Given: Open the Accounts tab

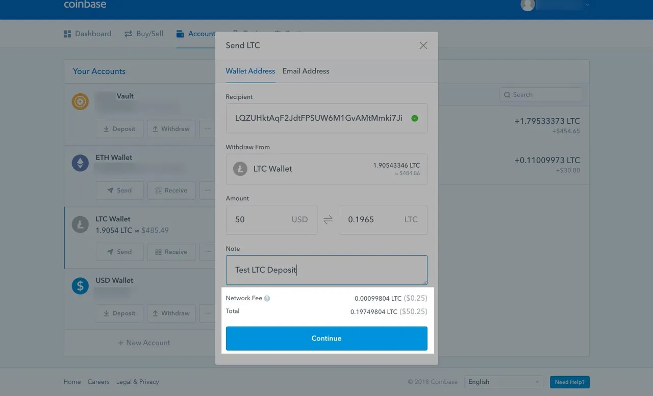Looking at the screenshot, I should point(196,34).
